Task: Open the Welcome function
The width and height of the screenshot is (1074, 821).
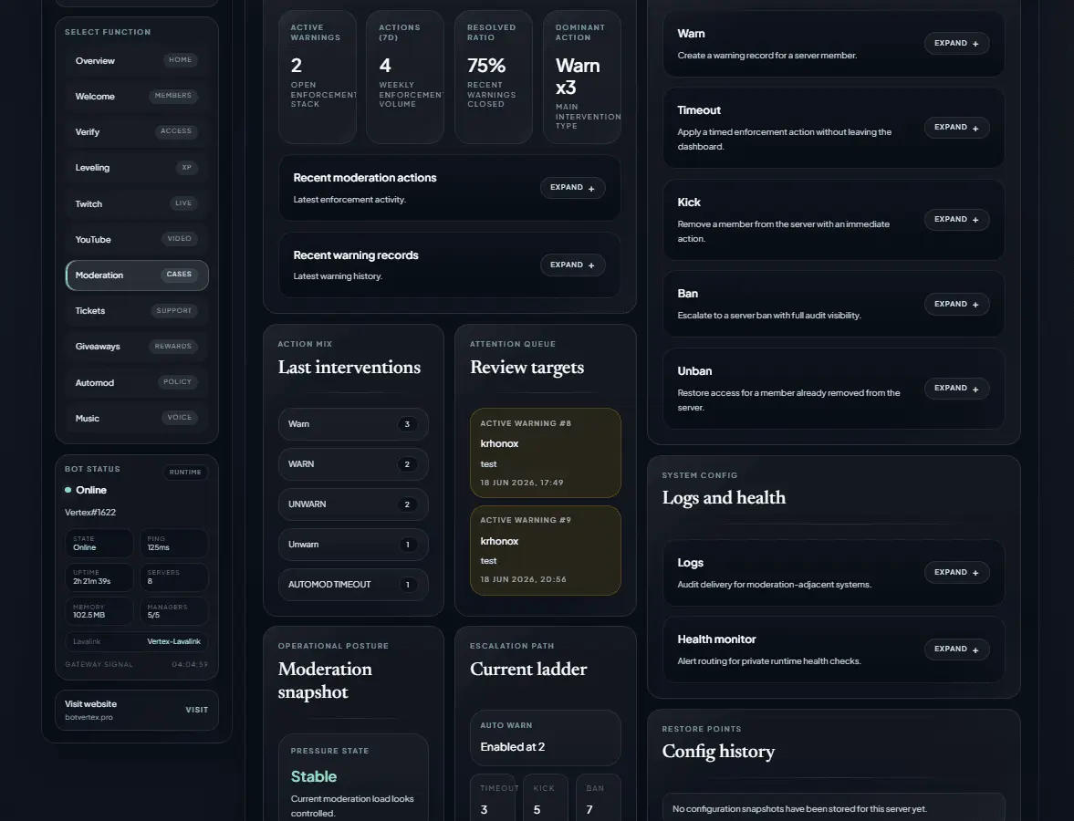Action: [x=136, y=96]
